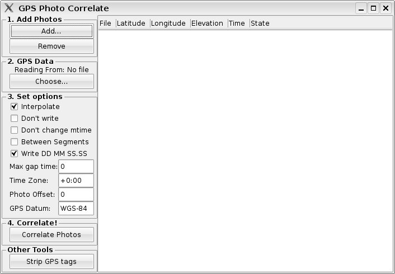Uncheck the Interpolate checkbox
This screenshot has height=274, width=395.
[x=15, y=107]
